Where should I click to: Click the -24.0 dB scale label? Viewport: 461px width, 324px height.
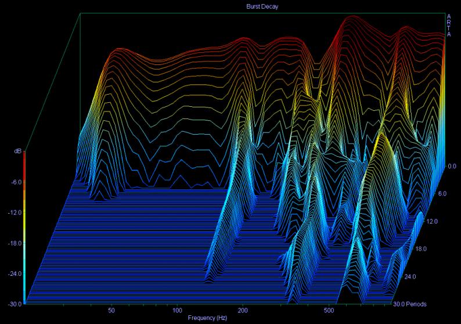(14, 273)
